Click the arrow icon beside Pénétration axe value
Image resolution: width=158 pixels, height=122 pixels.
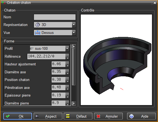[x=67, y=88]
